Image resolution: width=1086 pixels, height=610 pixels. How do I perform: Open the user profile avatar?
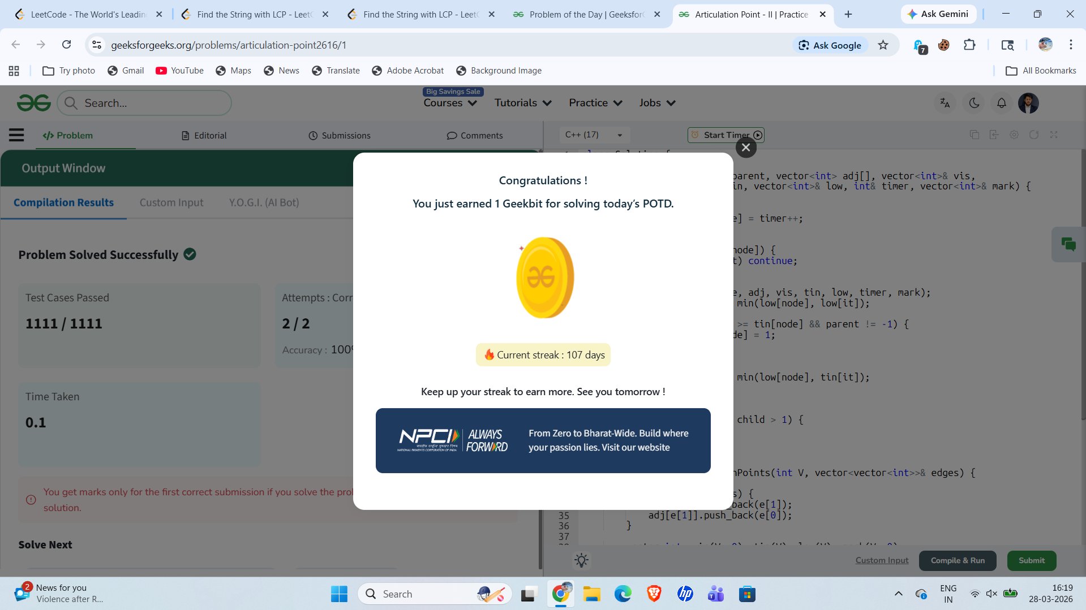1028,103
